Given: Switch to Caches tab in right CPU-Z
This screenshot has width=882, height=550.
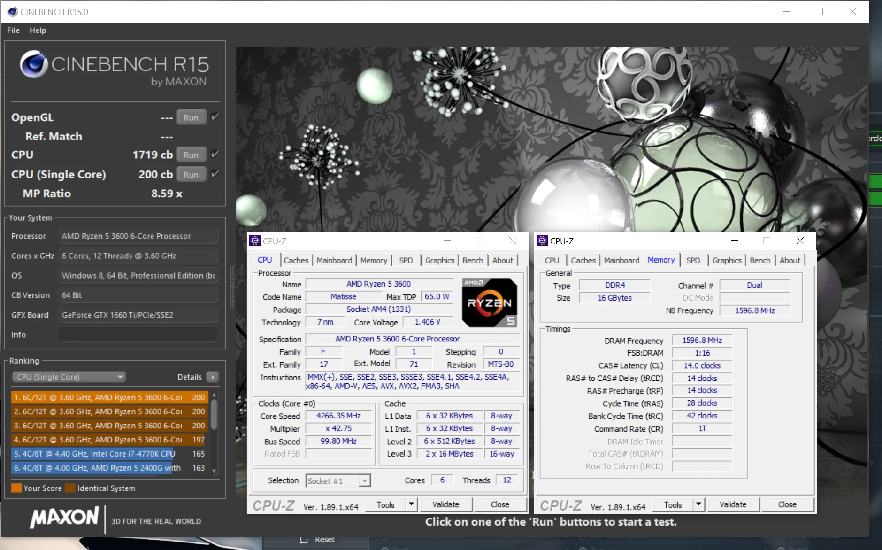Looking at the screenshot, I should (583, 260).
